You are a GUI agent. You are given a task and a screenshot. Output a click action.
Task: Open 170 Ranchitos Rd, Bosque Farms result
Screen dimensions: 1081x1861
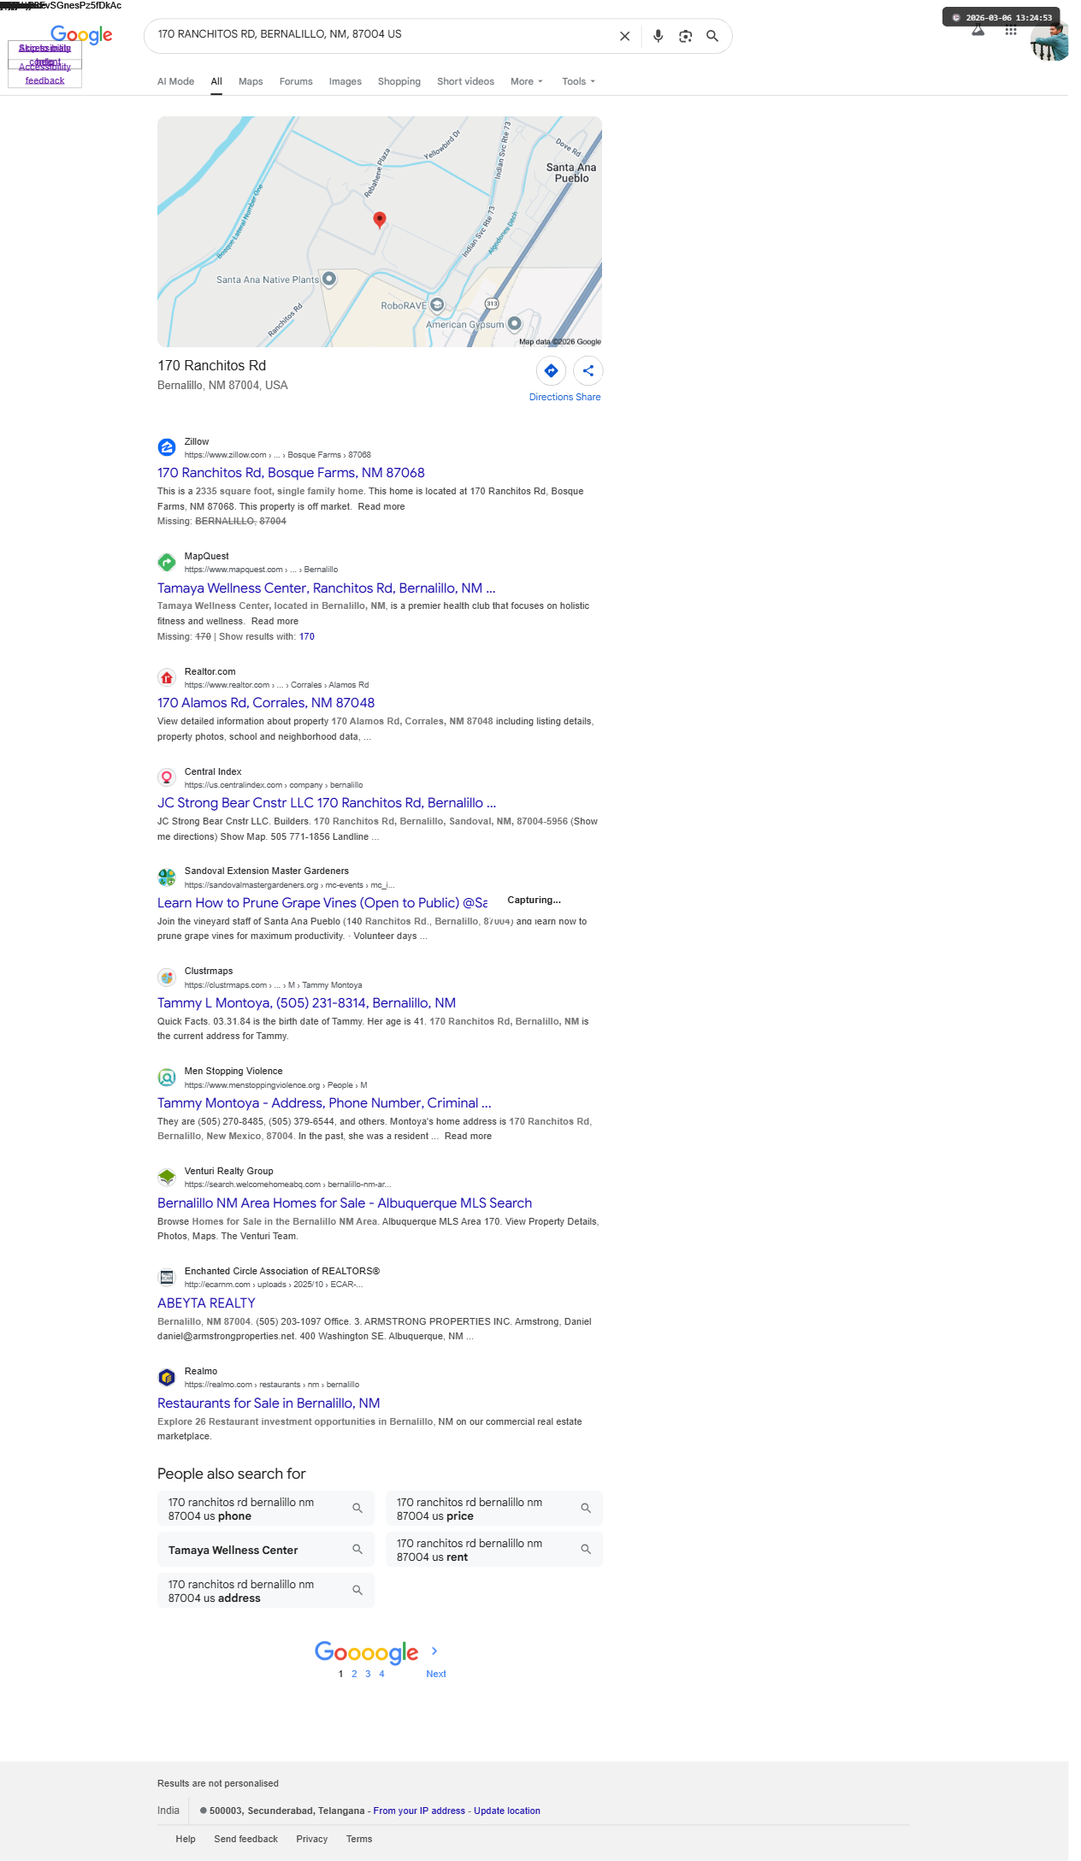click(x=291, y=473)
